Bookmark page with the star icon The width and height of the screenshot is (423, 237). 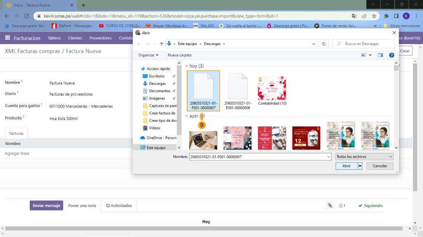tap(374, 16)
